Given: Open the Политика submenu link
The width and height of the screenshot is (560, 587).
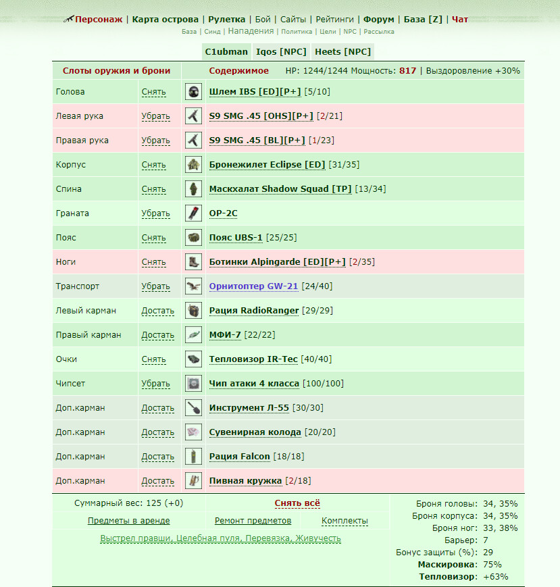Looking at the screenshot, I should coord(297,32).
